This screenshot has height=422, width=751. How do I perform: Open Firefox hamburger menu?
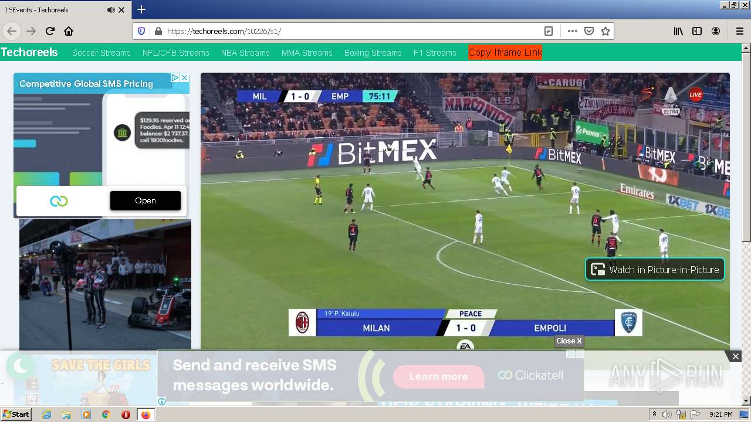pos(739,31)
